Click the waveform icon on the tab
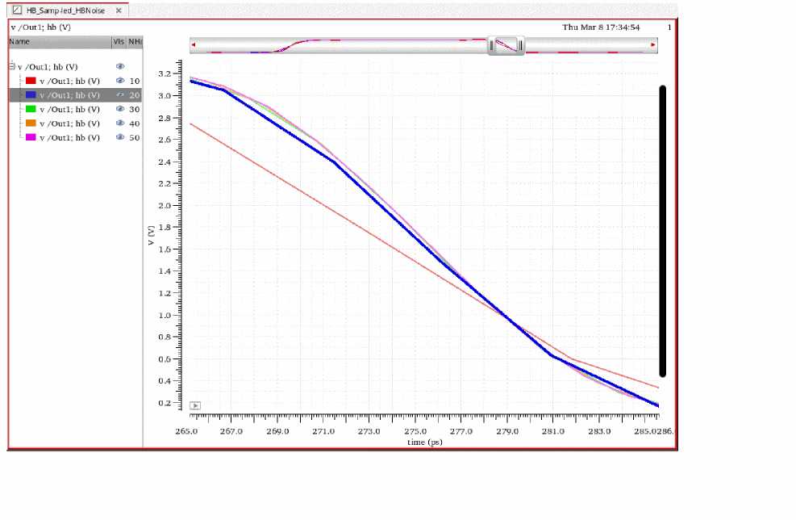The width and height of the screenshot is (796, 520). [17, 10]
